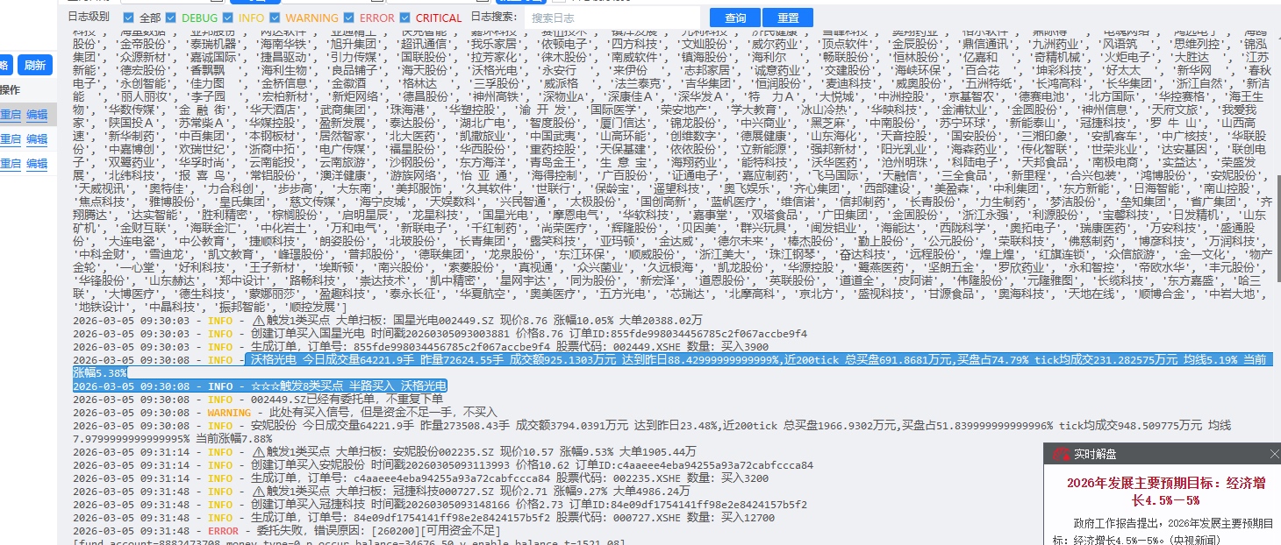Click 编辑 link in the highlighted row
This screenshot has width=1281, height=545.
pyautogui.click(x=37, y=115)
